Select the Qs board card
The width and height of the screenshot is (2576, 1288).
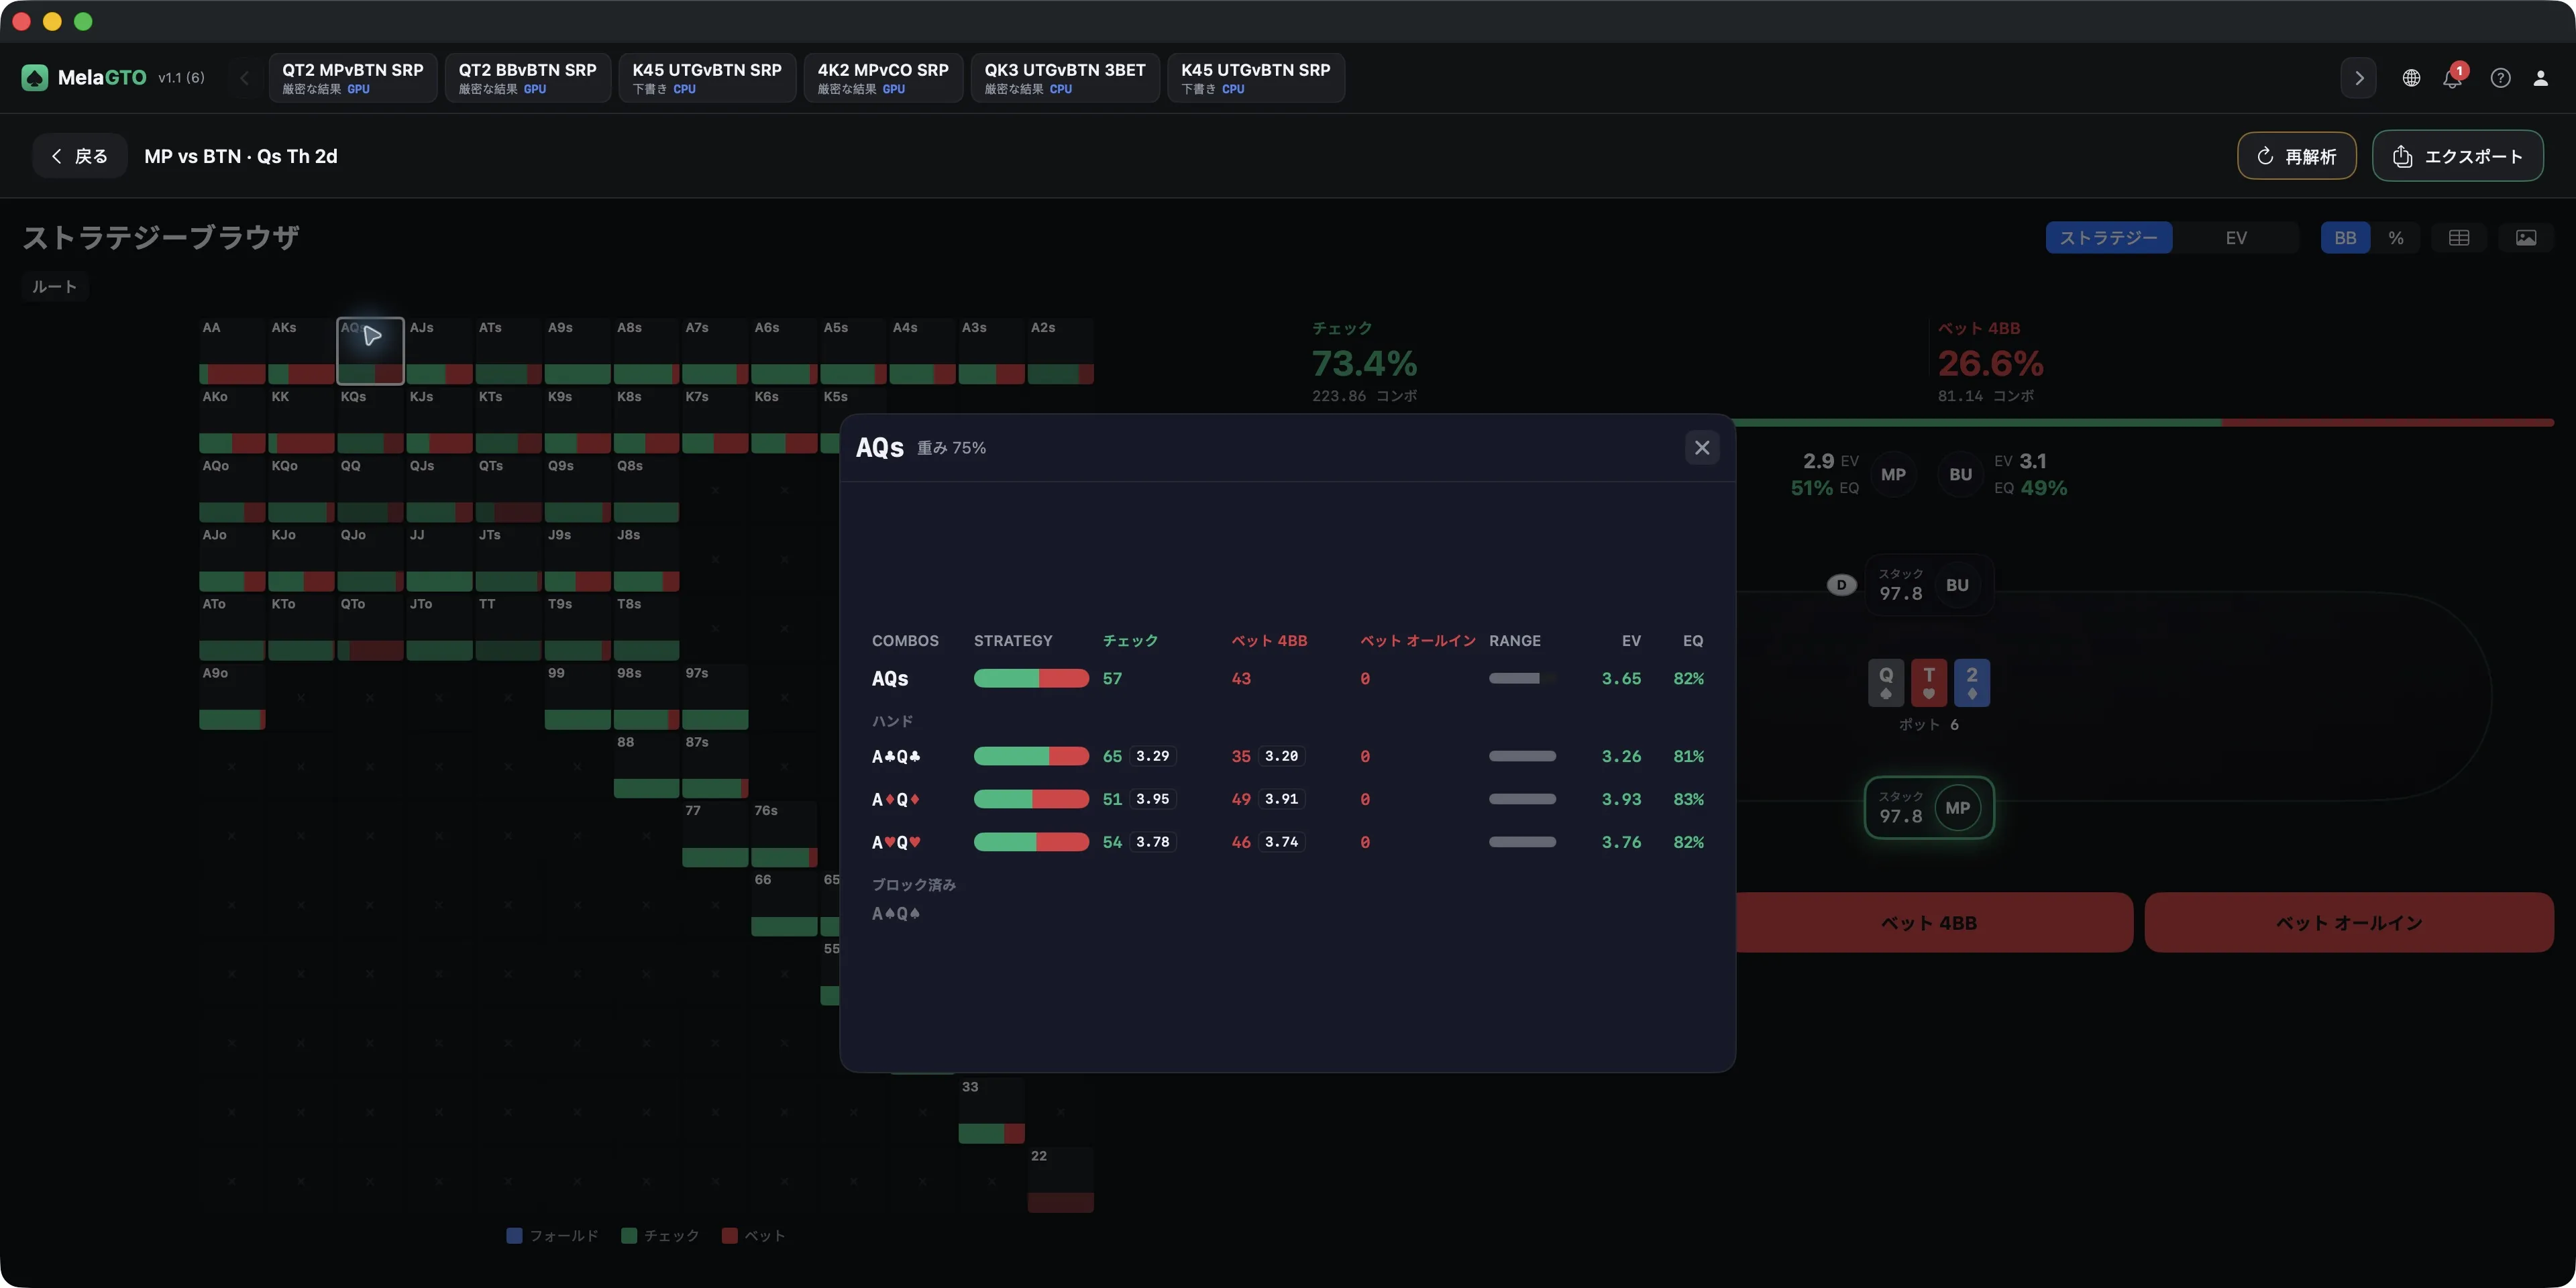coord(1886,682)
